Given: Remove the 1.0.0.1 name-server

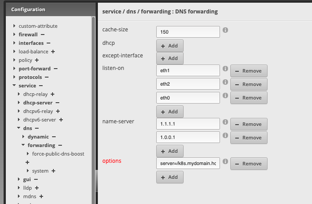Looking at the screenshot, I should pyautogui.click(x=249, y=138).
